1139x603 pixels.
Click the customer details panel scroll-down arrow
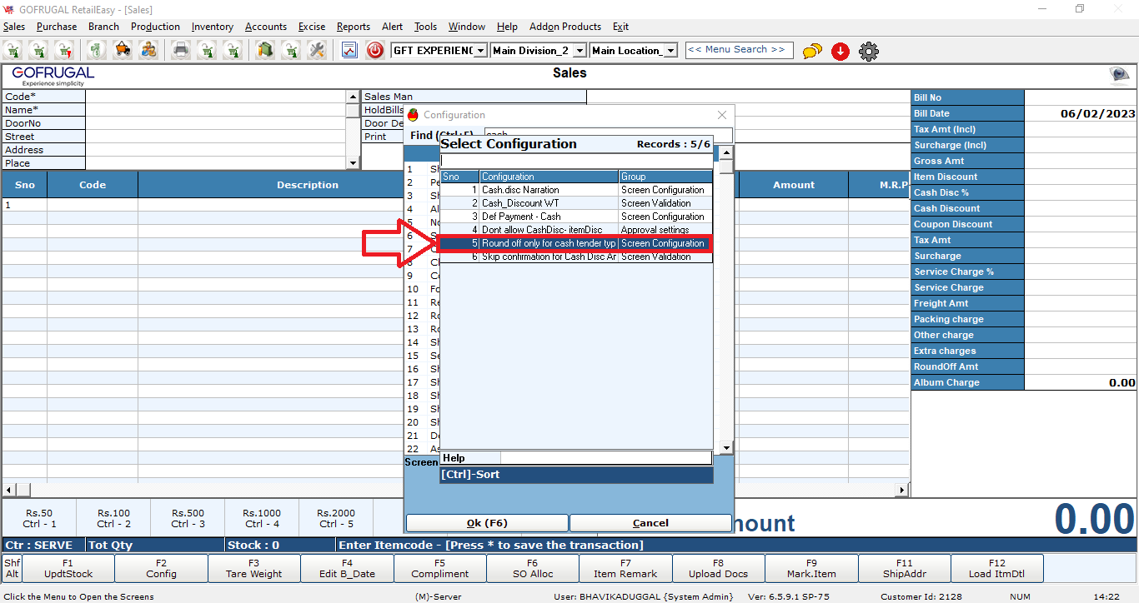point(353,163)
